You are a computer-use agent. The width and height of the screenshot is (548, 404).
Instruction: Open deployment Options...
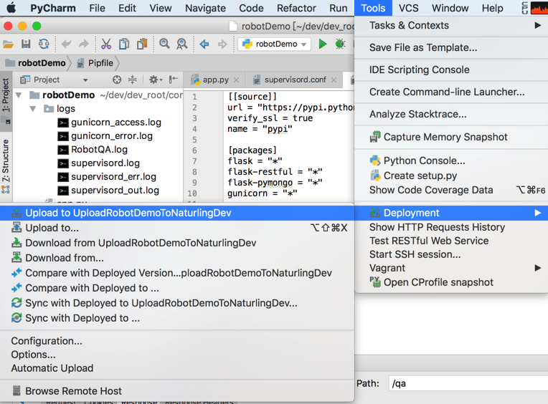tap(177, 355)
